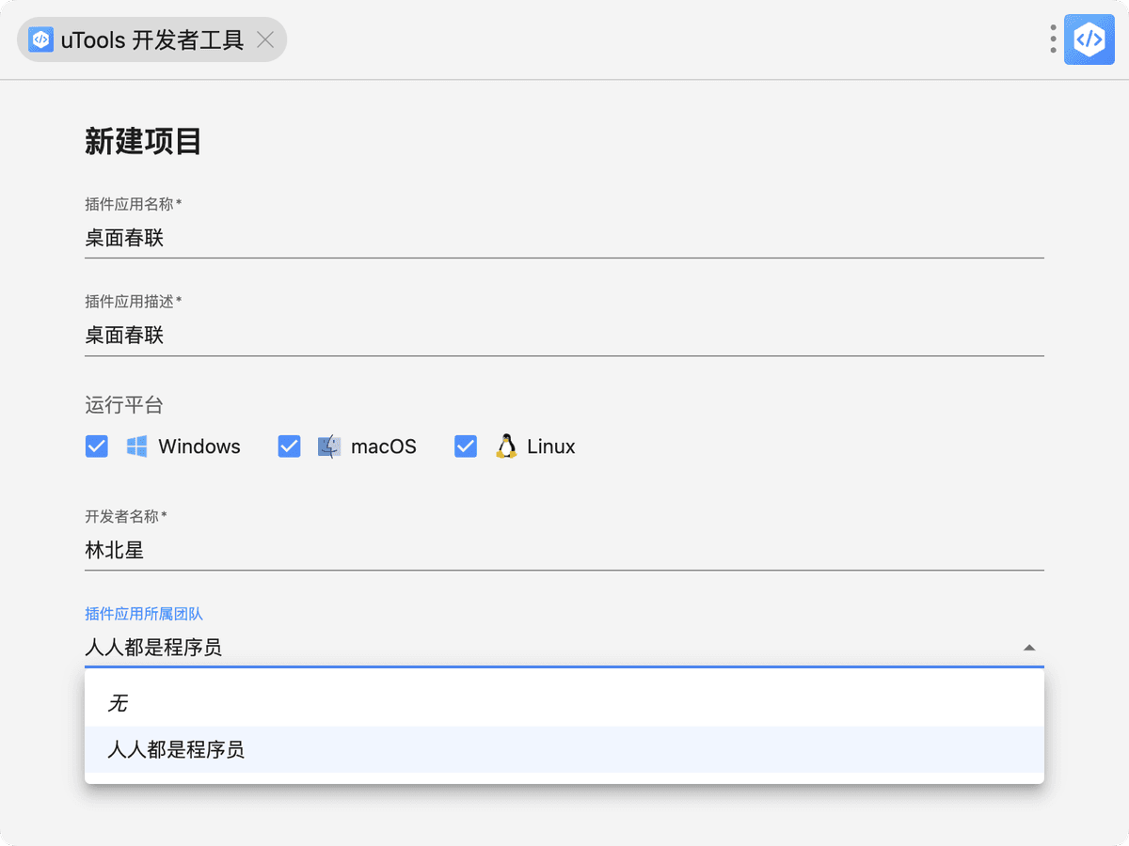This screenshot has width=1129, height=846.
Task: Open the three-dot vertical menu
Action: click(1053, 39)
